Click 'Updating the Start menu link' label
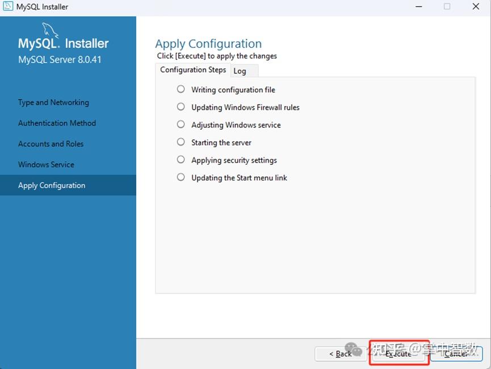This screenshot has height=369, width=491. coord(239,177)
